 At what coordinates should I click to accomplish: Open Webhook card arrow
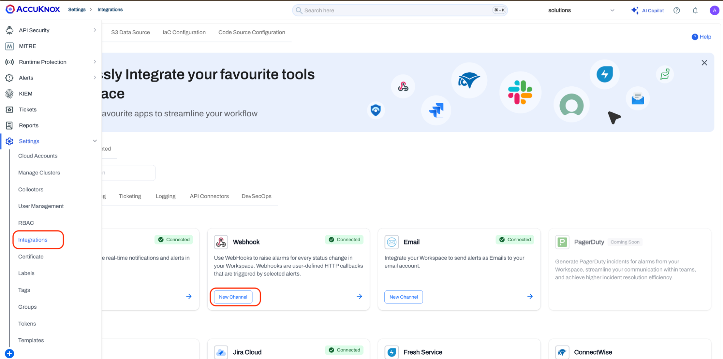360,297
